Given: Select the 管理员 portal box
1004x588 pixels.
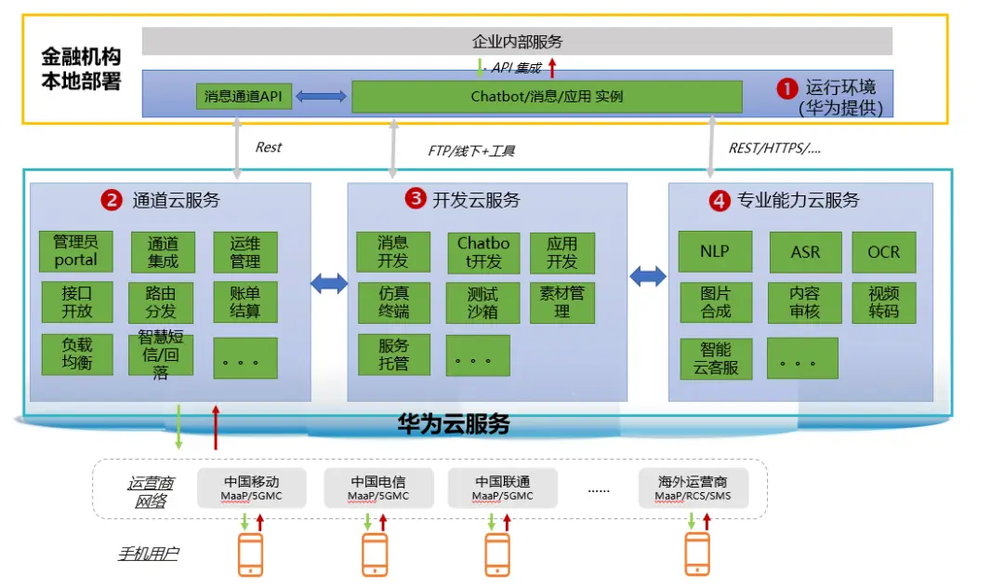Looking at the screenshot, I should [x=75, y=251].
